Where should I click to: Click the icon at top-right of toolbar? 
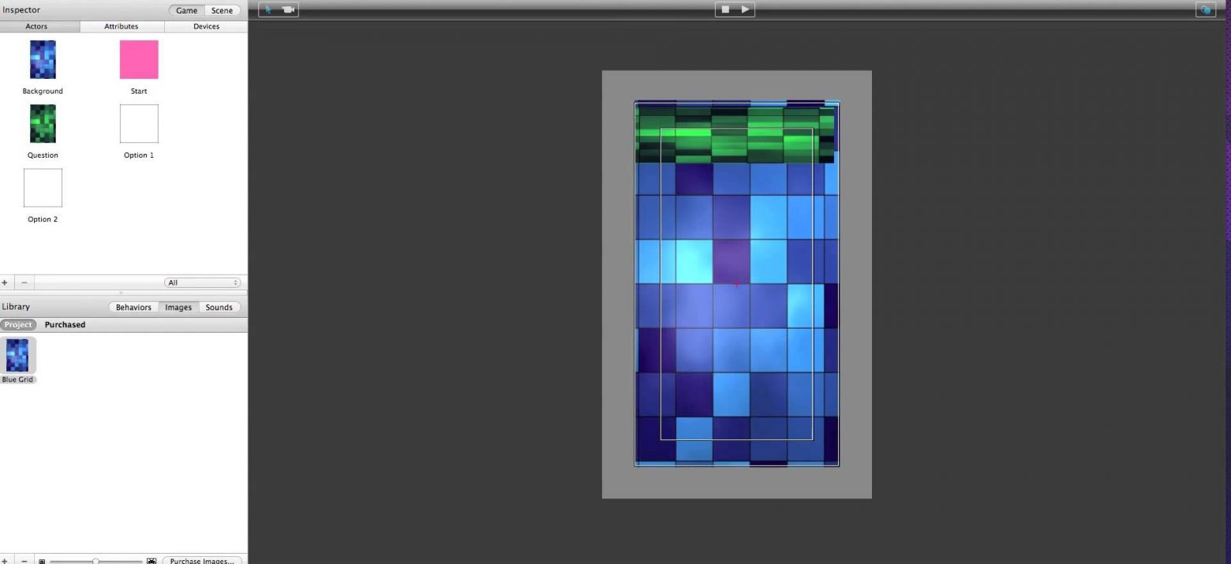click(x=1206, y=10)
